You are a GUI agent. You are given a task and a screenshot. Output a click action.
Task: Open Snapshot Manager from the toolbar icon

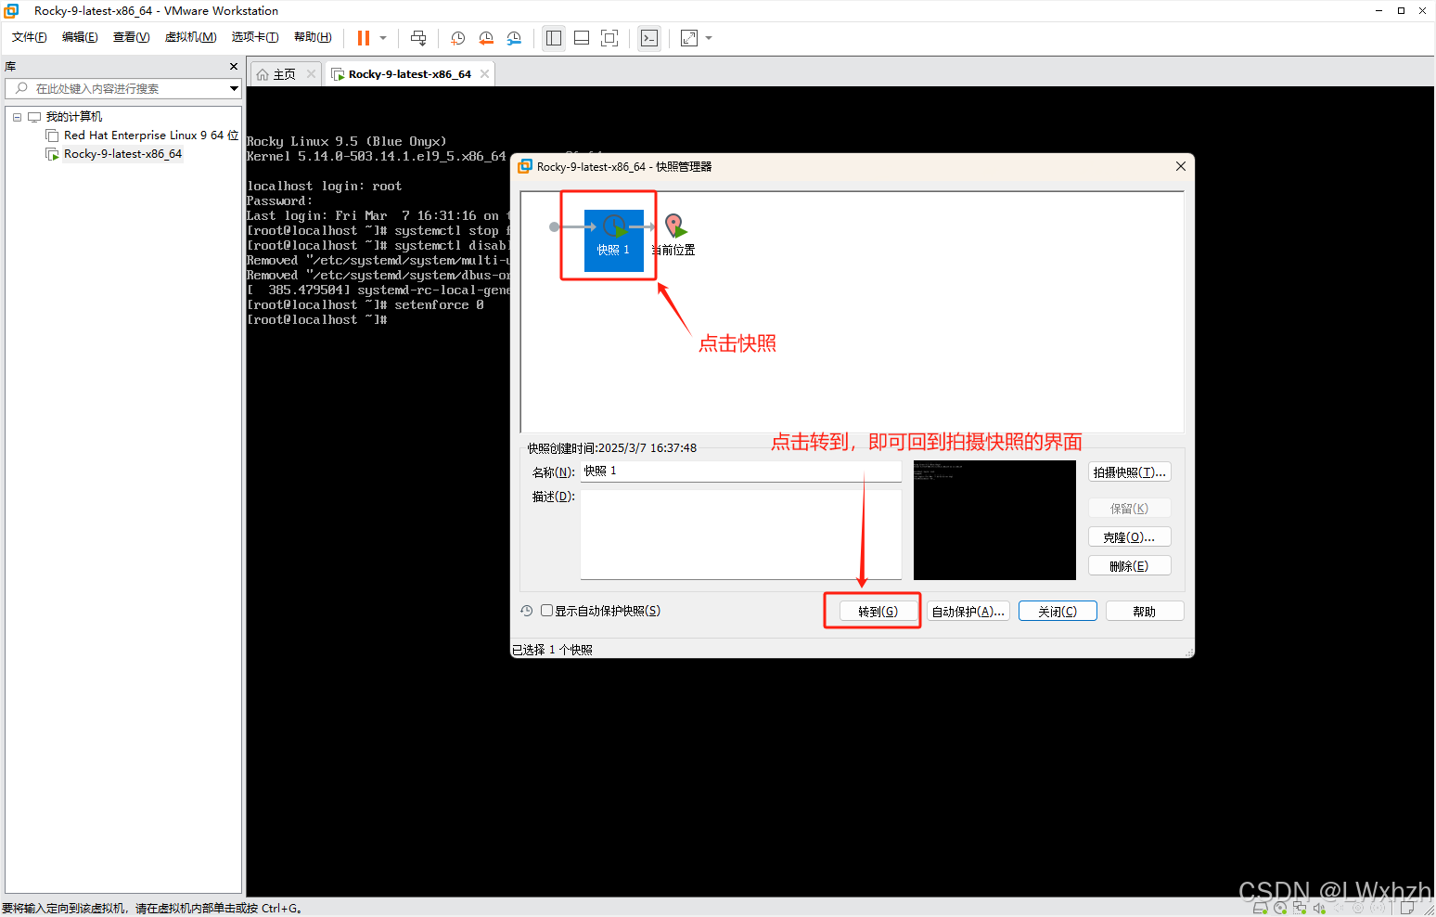(514, 38)
